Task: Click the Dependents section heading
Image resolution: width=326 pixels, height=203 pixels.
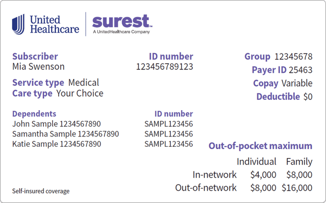Action: (x=34, y=114)
